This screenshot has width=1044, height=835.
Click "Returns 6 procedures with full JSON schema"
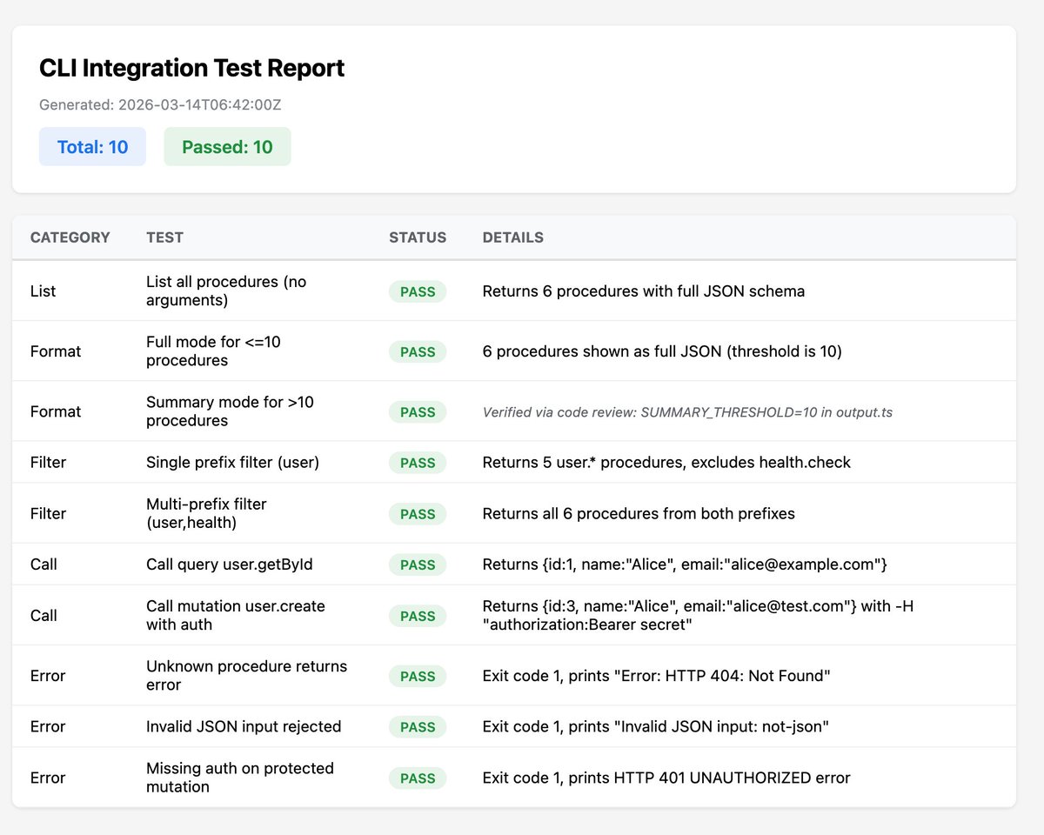click(644, 291)
